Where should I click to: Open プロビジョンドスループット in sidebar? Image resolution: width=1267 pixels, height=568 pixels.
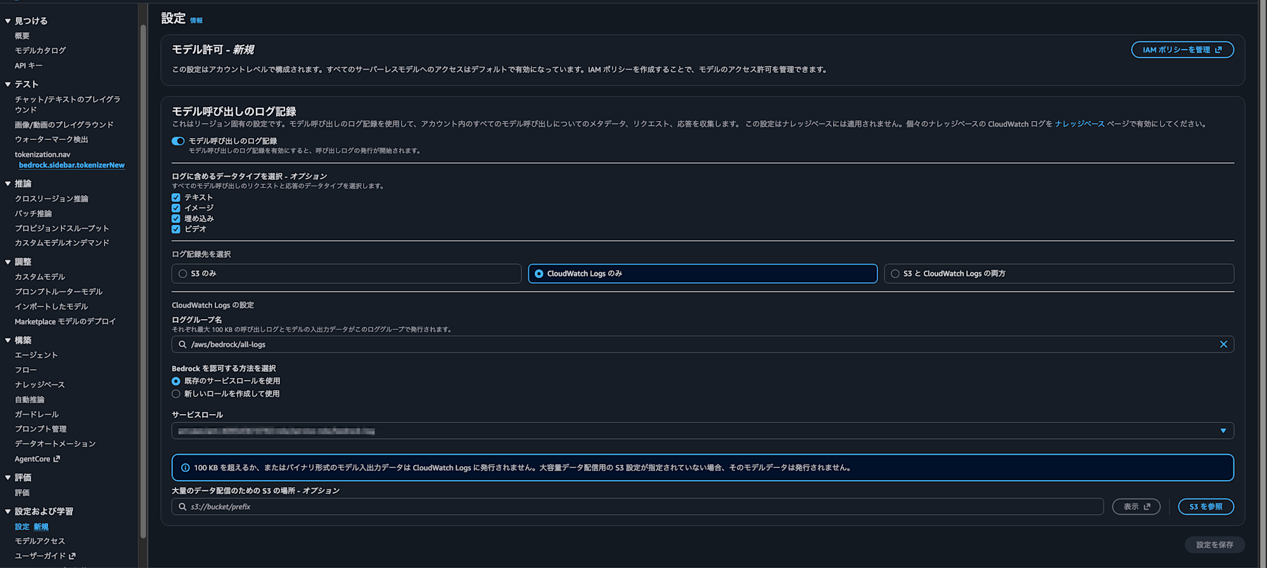[62, 228]
